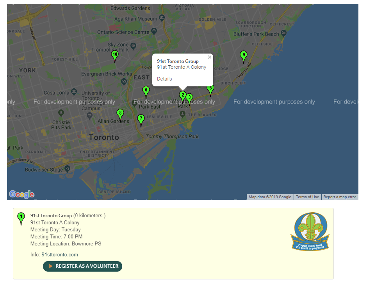Close the 91st Toronto Group info popup

coord(210,57)
